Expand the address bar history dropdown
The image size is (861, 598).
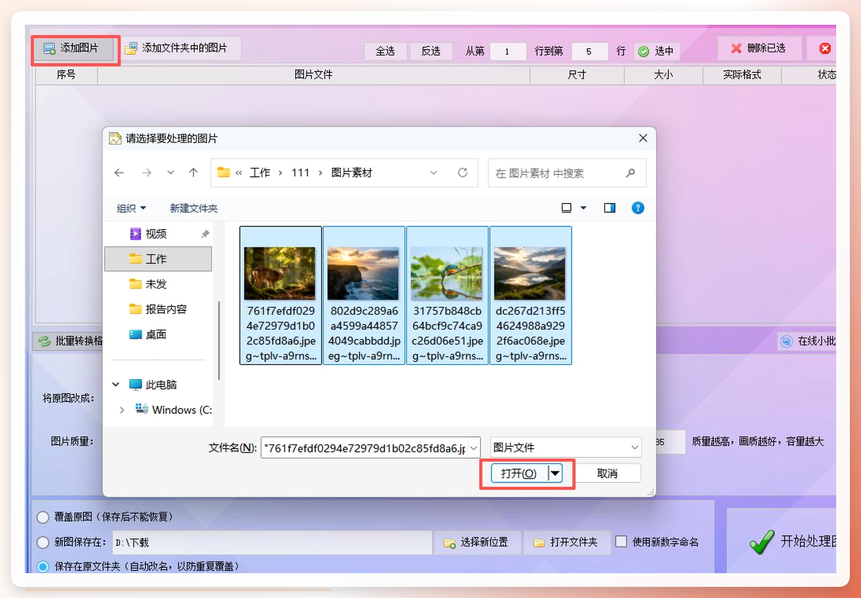(434, 173)
